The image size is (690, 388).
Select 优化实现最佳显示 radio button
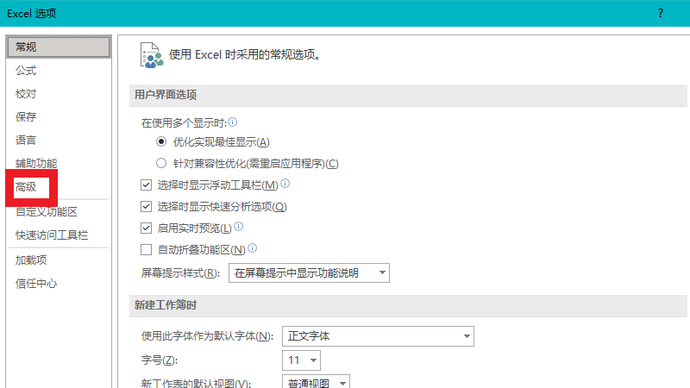point(160,142)
